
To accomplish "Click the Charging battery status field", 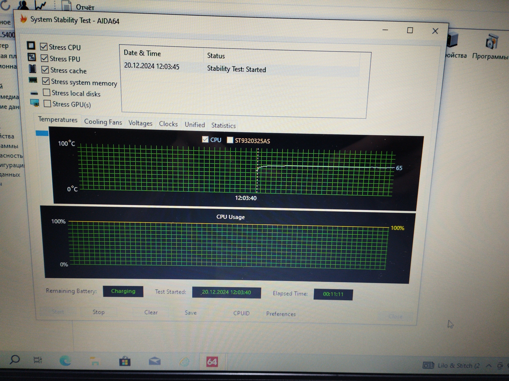I will click(x=123, y=291).
